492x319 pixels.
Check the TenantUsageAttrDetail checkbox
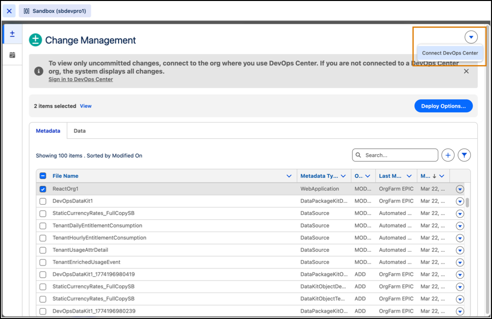pos(43,250)
